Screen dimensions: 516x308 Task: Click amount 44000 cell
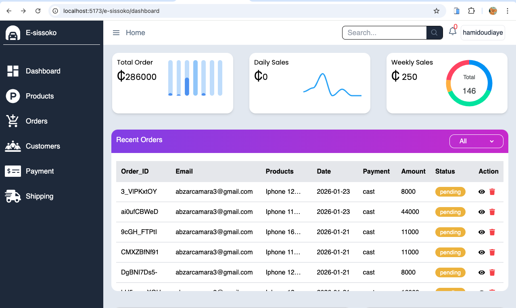[x=410, y=212]
